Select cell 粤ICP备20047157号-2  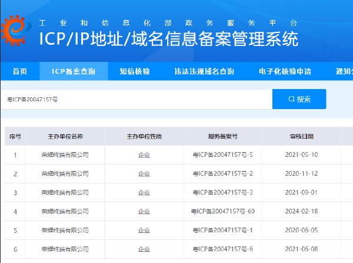(x=222, y=174)
